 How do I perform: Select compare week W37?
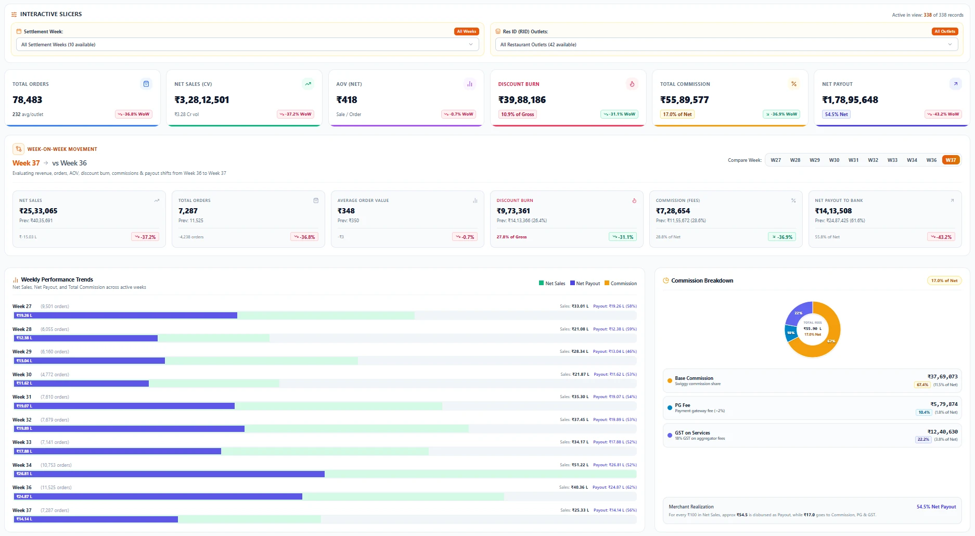[x=951, y=160]
